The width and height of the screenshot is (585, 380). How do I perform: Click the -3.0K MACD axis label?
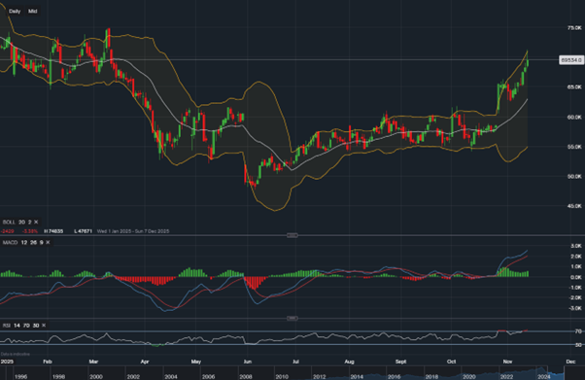(x=575, y=308)
